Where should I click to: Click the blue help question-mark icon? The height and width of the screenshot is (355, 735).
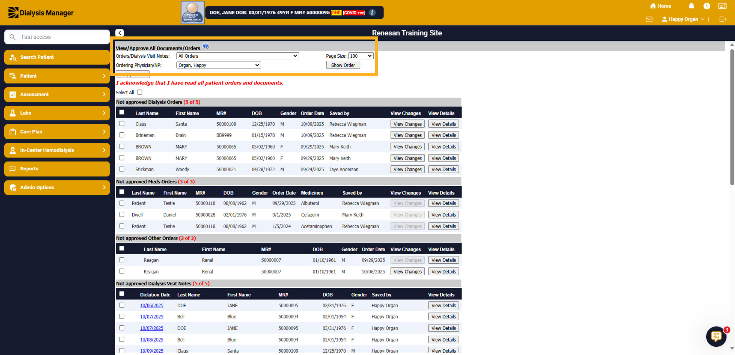(206, 46)
